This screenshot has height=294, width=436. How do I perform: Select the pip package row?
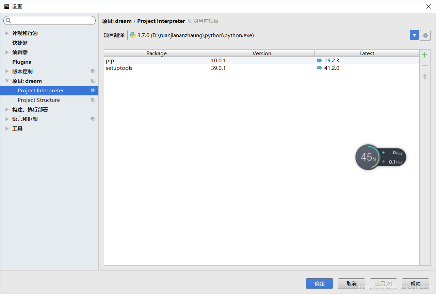262,60
